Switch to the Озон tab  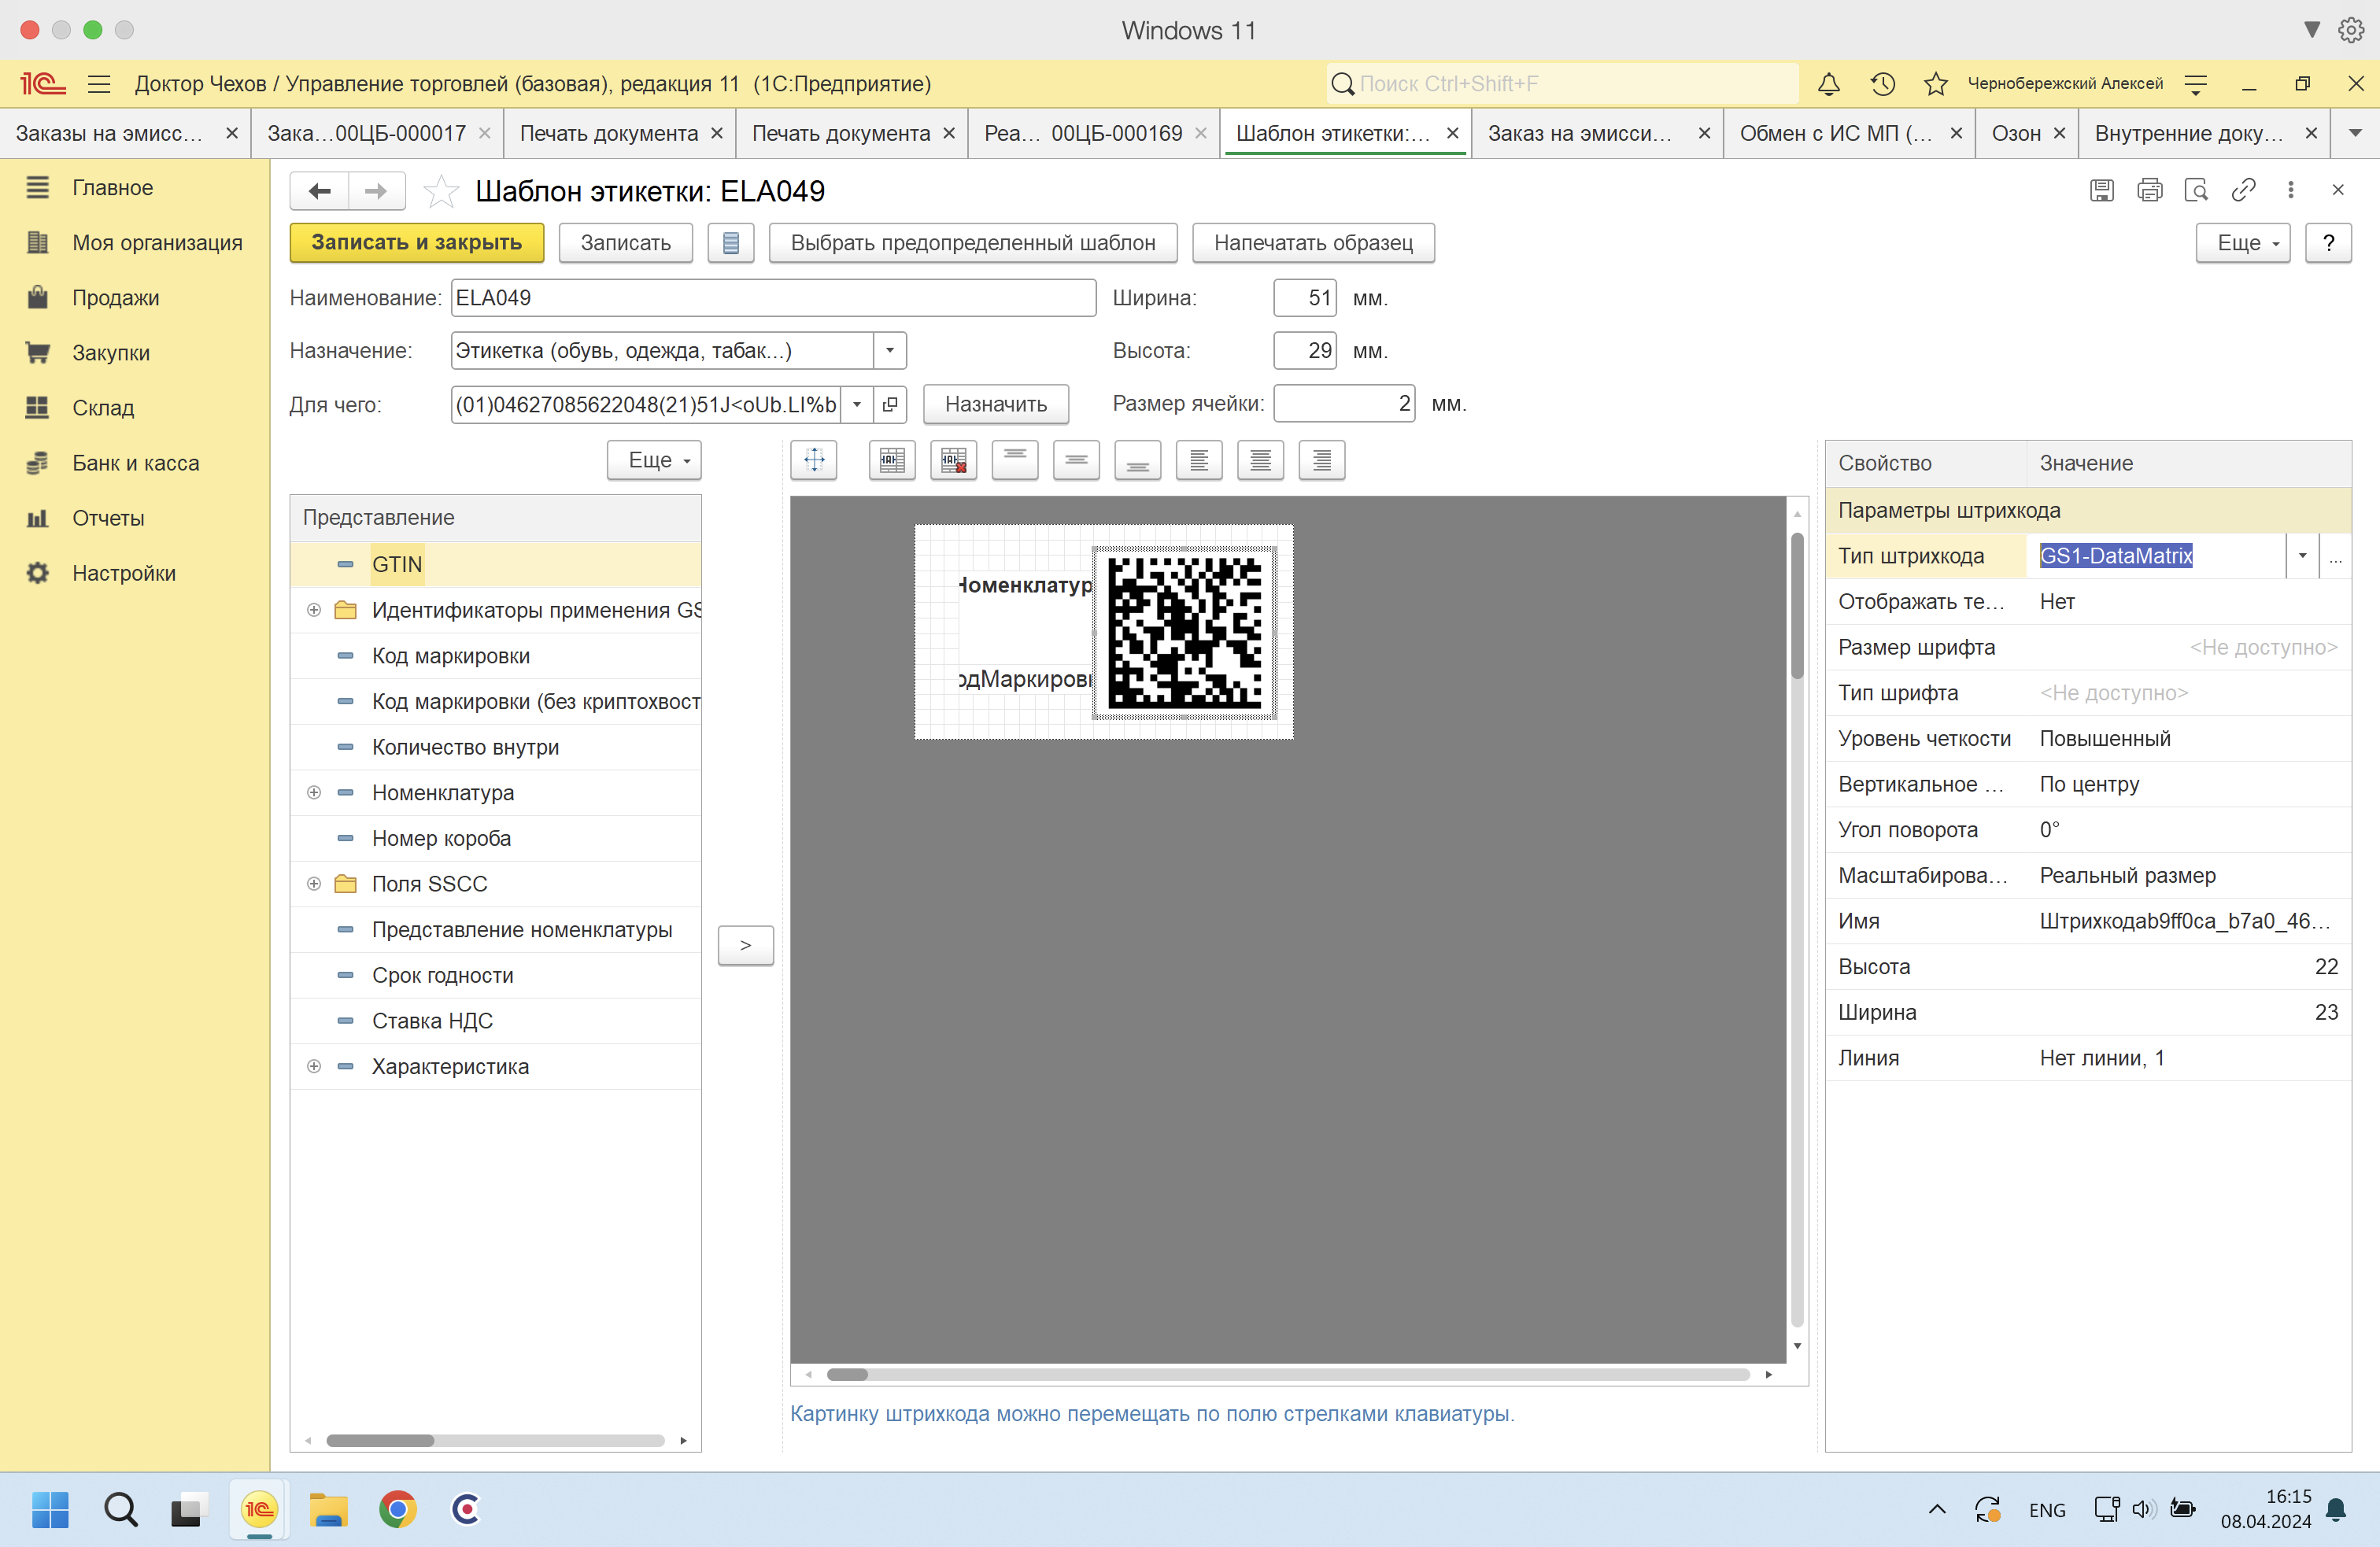click(x=2015, y=134)
